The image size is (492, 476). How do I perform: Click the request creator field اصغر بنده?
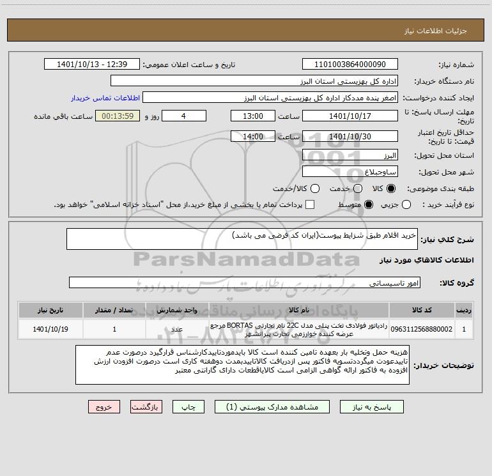[x=270, y=98]
